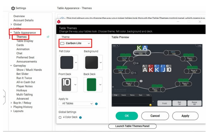Select Preferred Seat in the sidebar
Viewport: 207px width, 135px height.
[x=25, y=57]
